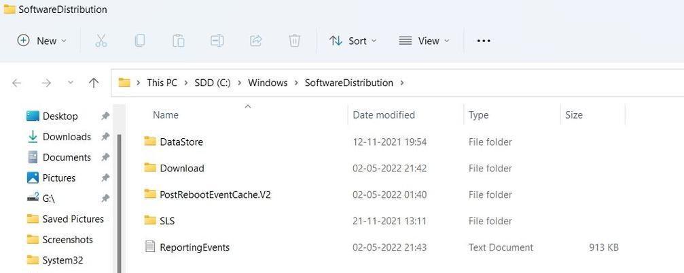This screenshot has width=684, height=273.
Task: Go up one folder level arrow
Action: click(x=93, y=83)
